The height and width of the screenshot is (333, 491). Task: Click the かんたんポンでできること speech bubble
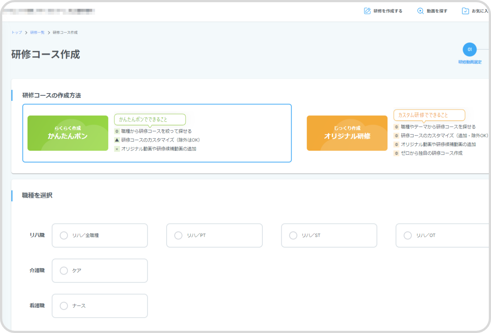pyautogui.click(x=150, y=120)
